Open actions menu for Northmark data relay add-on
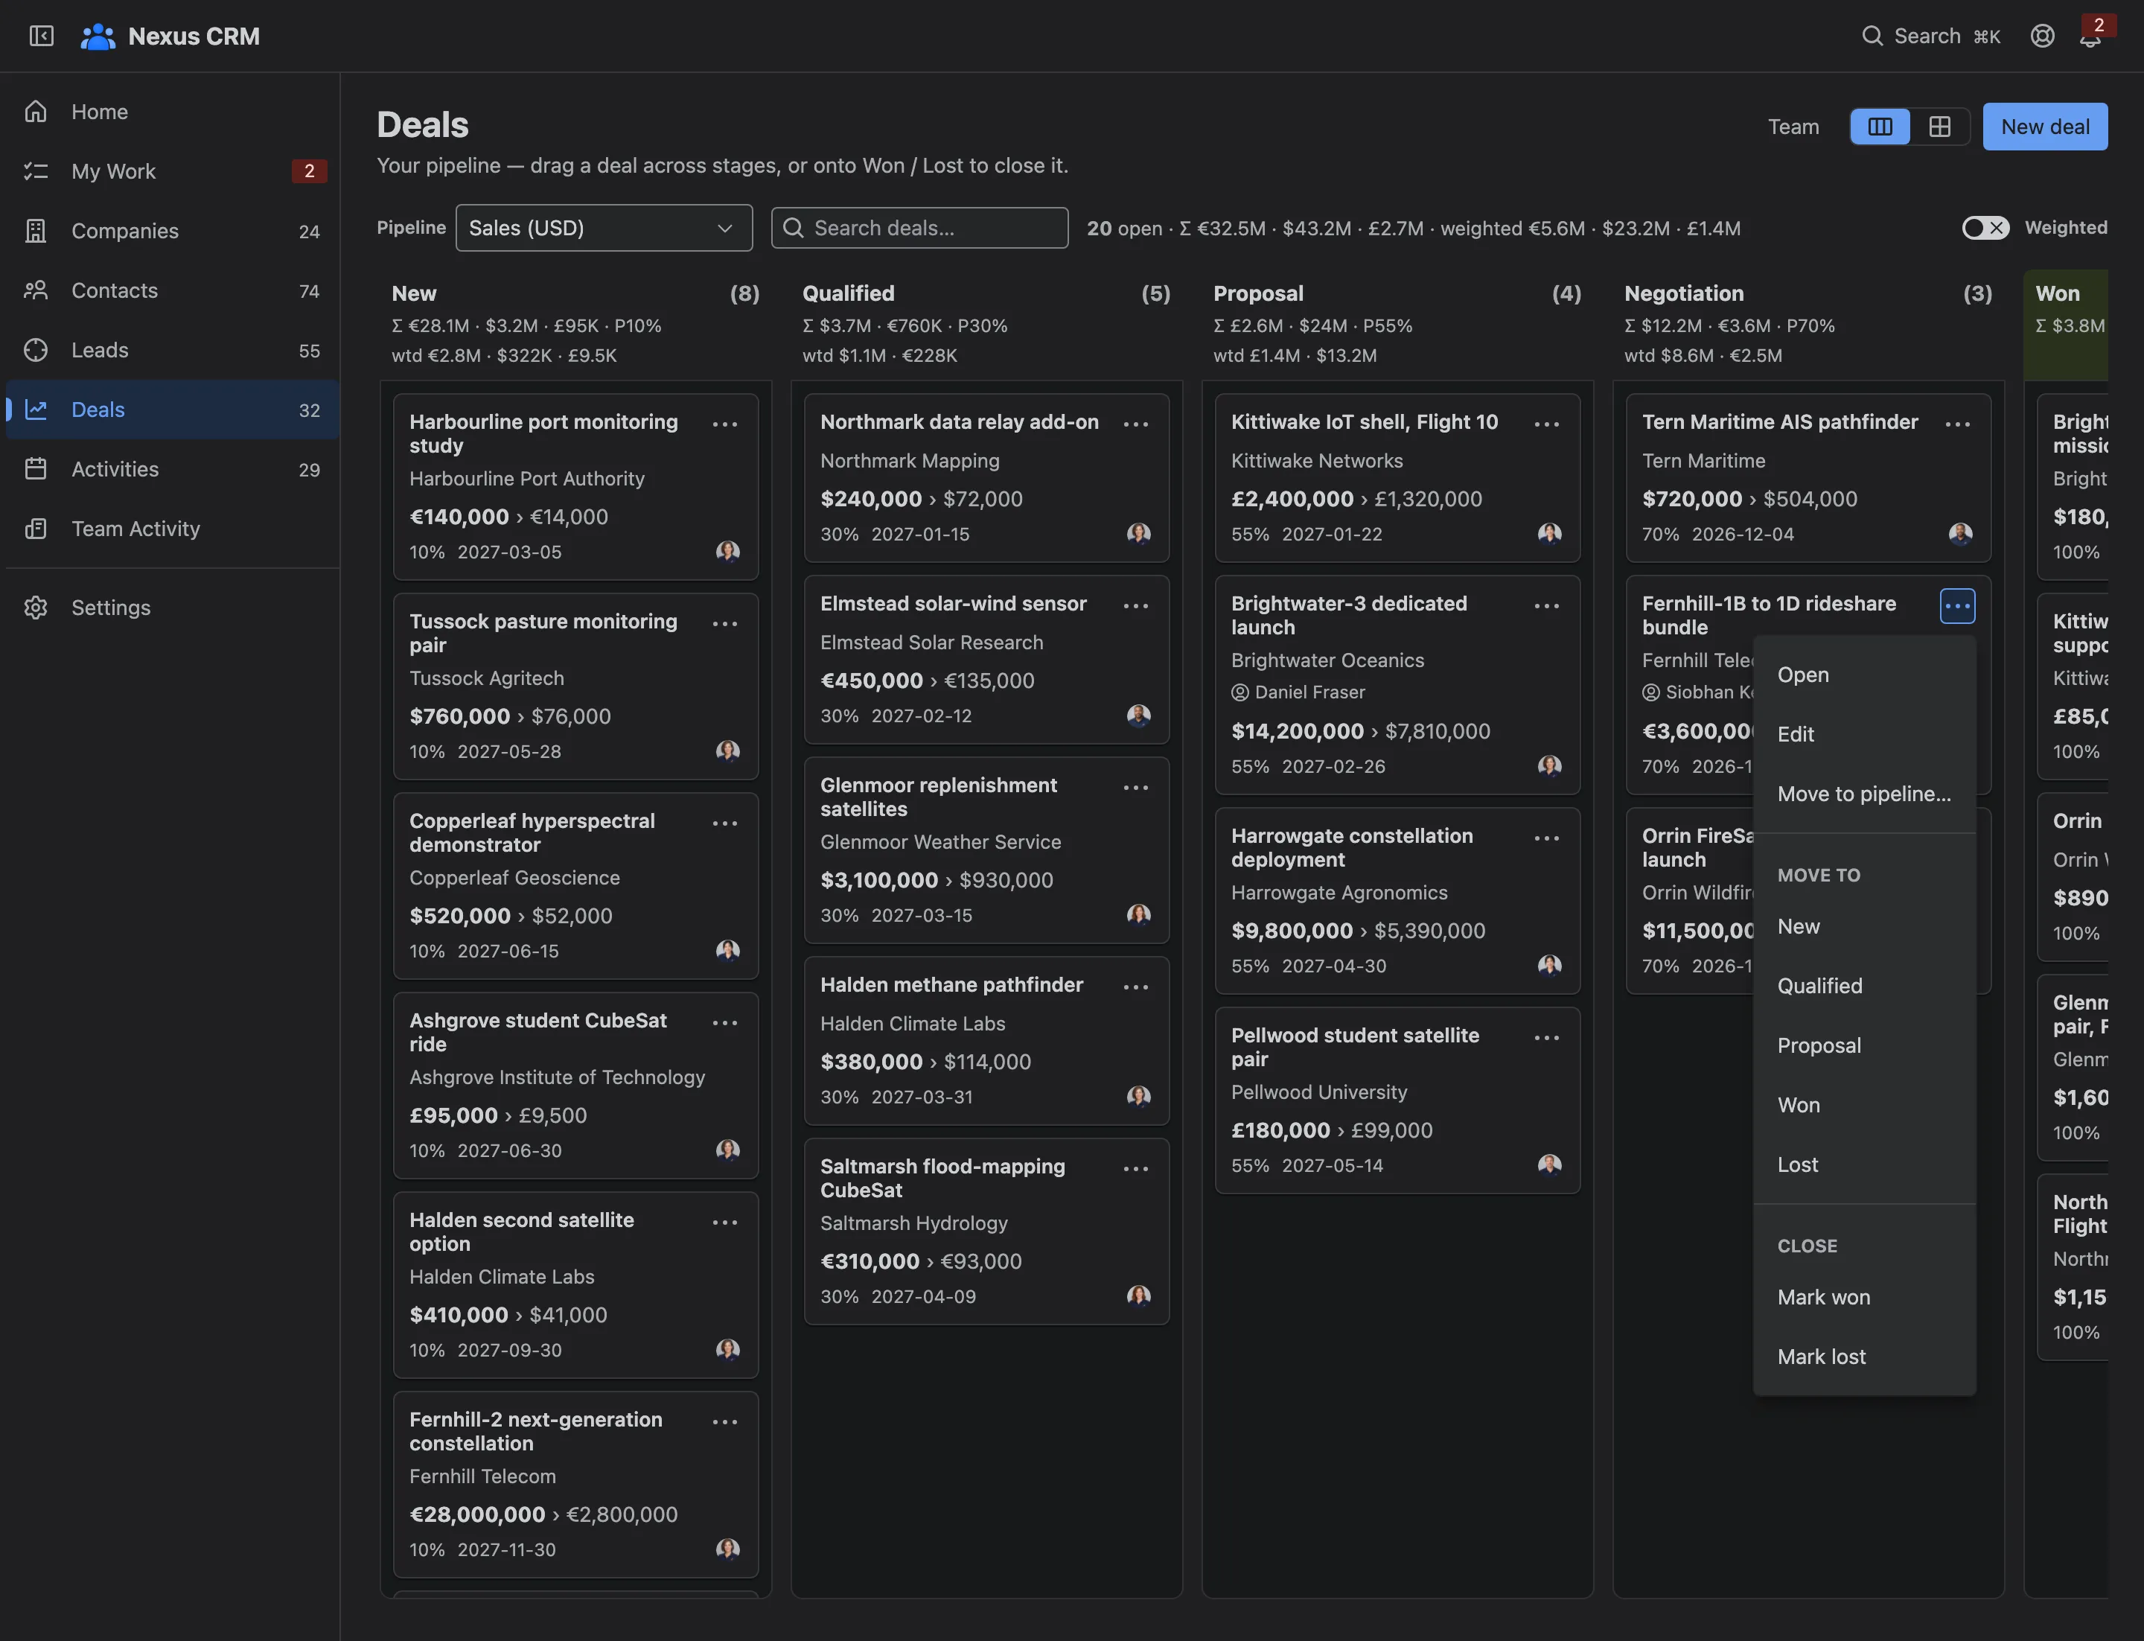This screenshot has height=1641, width=2144. 1136,424
